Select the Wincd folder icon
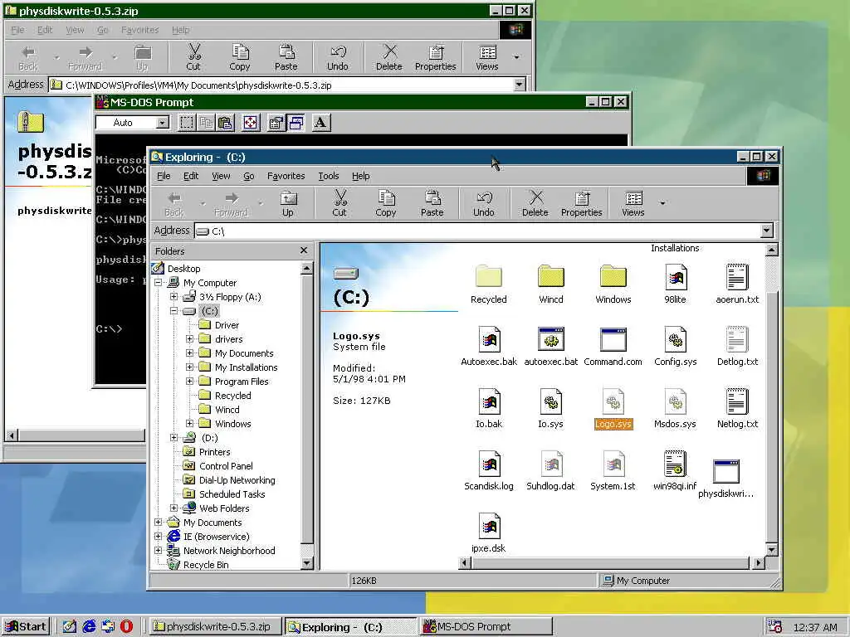 (x=551, y=277)
